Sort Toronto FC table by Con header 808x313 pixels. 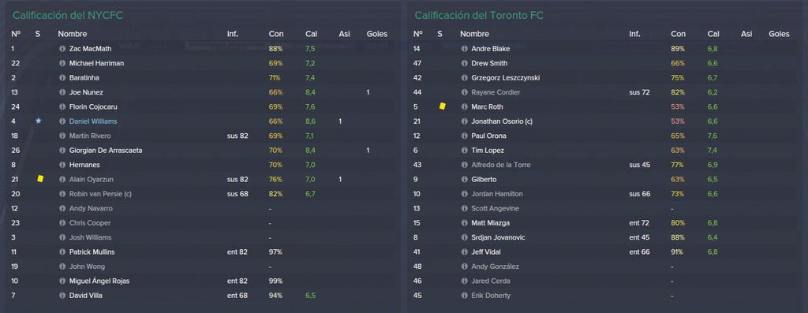click(x=678, y=34)
